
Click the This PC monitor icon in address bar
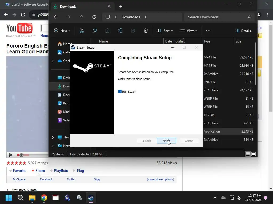tap(108, 17)
